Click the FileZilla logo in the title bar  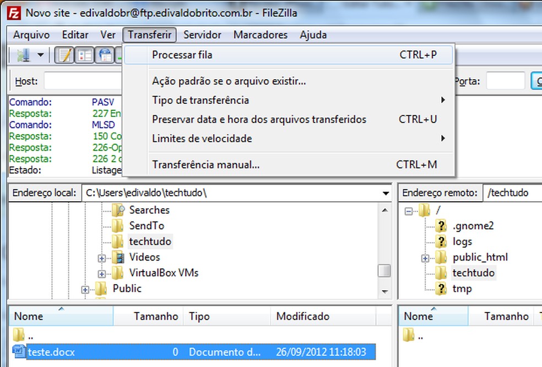point(14,13)
